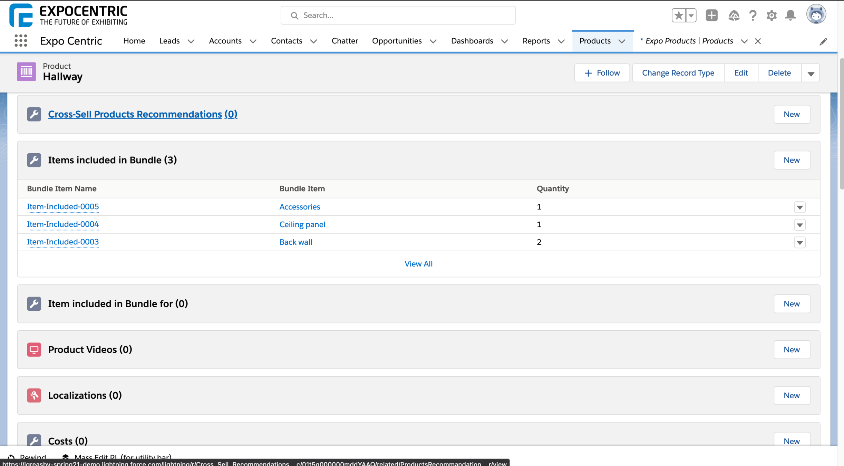Open the App Launcher grid icon
The width and height of the screenshot is (844, 466).
(x=21, y=41)
